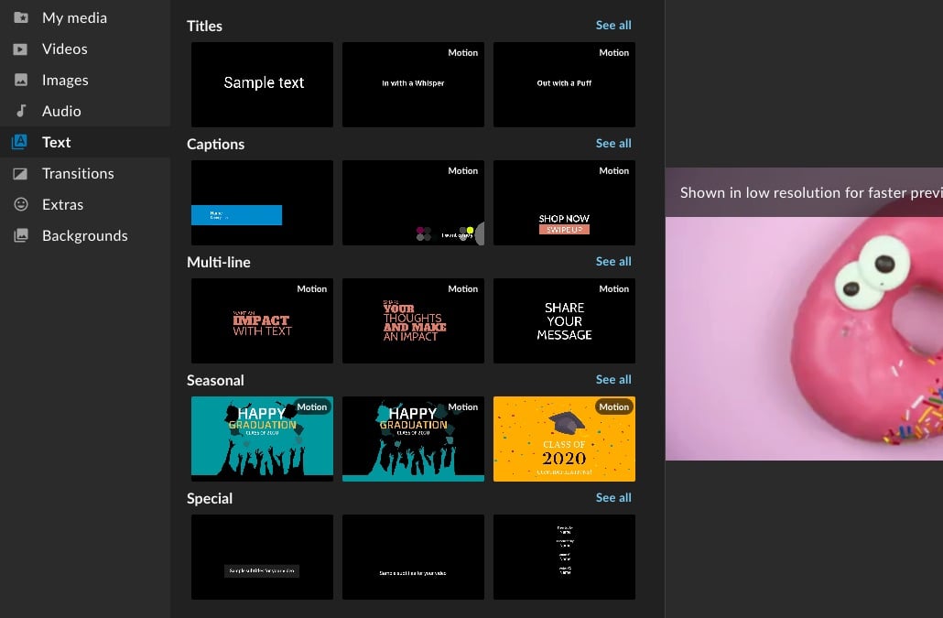943x618 pixels.
Task: Open the Images library
Action: pos(66,80)
